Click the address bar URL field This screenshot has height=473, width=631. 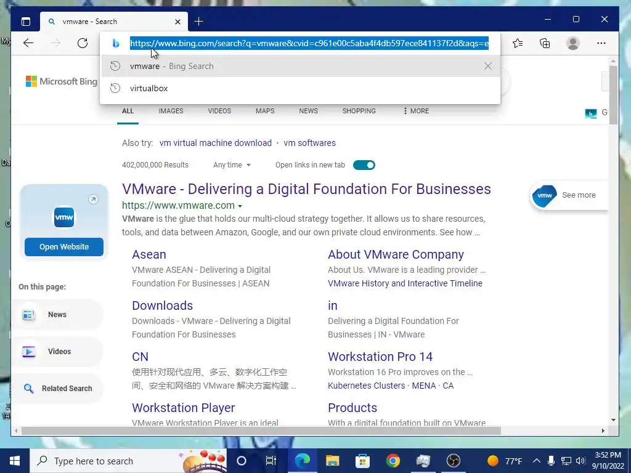[309, 43]
